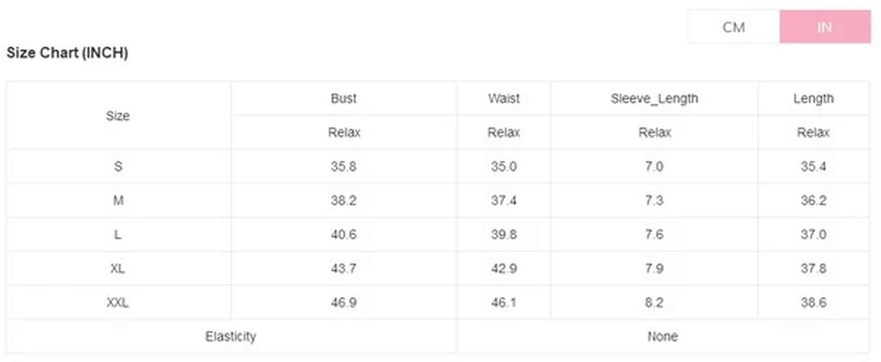This screenshot has width=881, height=362.
Task: Choose the L size row label
Action: pyautogui.click(x=118, y=234)
